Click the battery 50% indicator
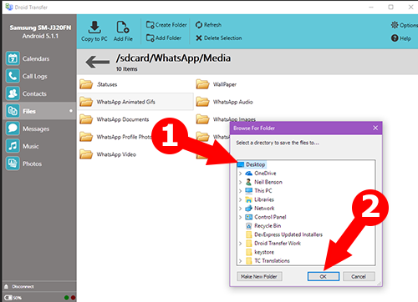Viewport: 418px width, 302px height. pyautogui.click(x=13, y=298)
